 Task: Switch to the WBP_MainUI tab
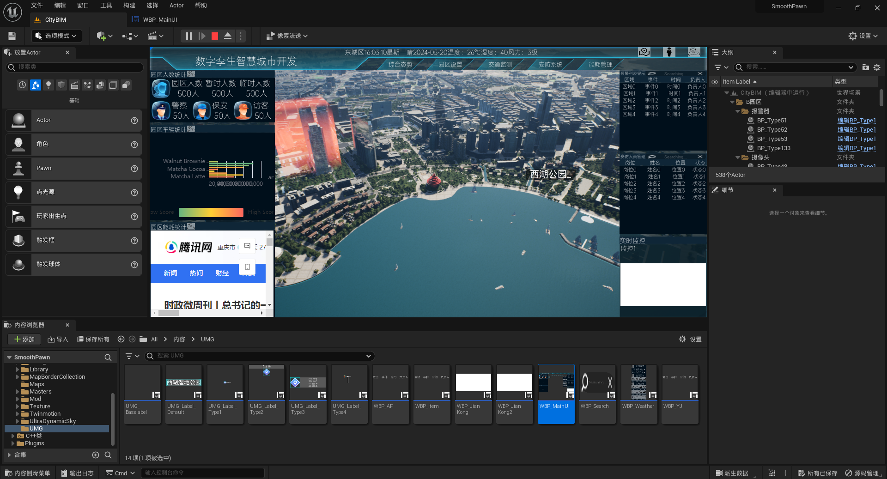(159, 20)
